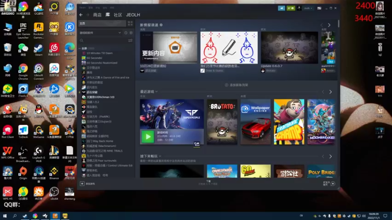Viewport: 392px width, 220px height.
Task: Click Add a Game at the bottom left
Action: [88, 184]
